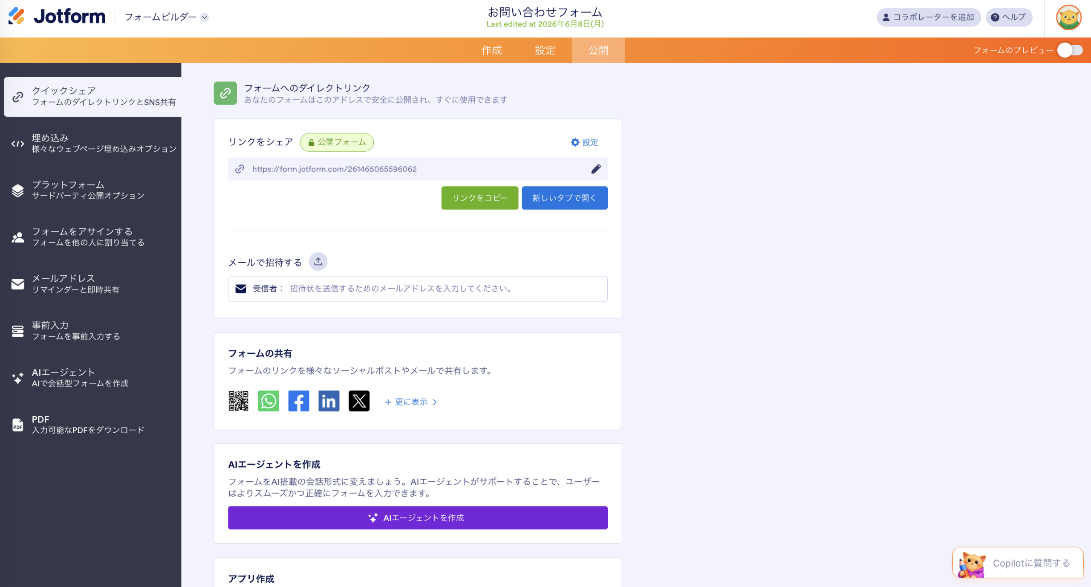The image size is (1091, 587).
Task: Open the メールアドレス sidebar option
Action: point(92,284)
